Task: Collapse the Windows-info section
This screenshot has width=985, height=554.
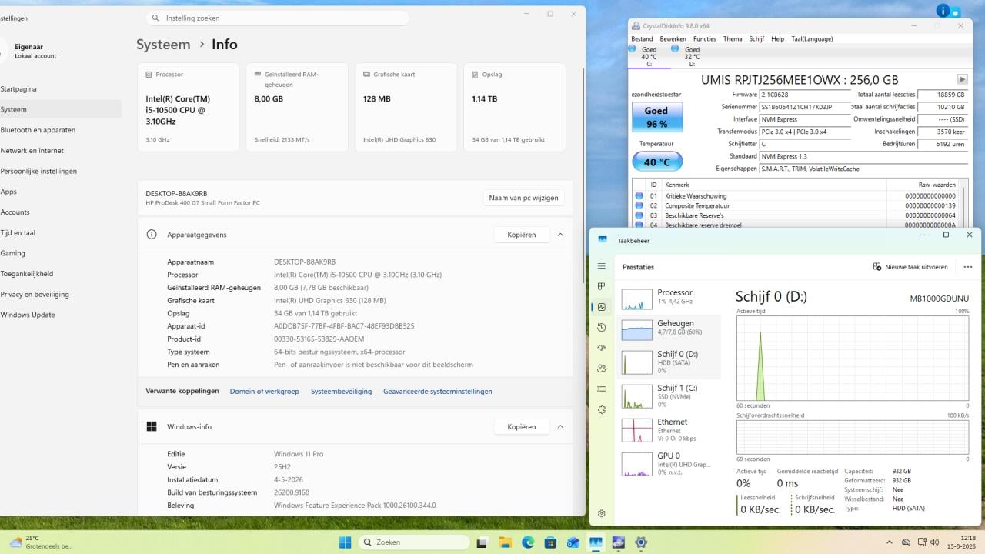Action: pyautogui.click(x=560, y=426)
